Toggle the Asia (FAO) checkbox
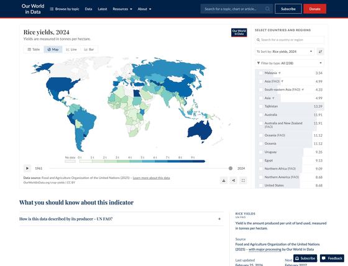This screenshot has width=348, height=266. 261,81
